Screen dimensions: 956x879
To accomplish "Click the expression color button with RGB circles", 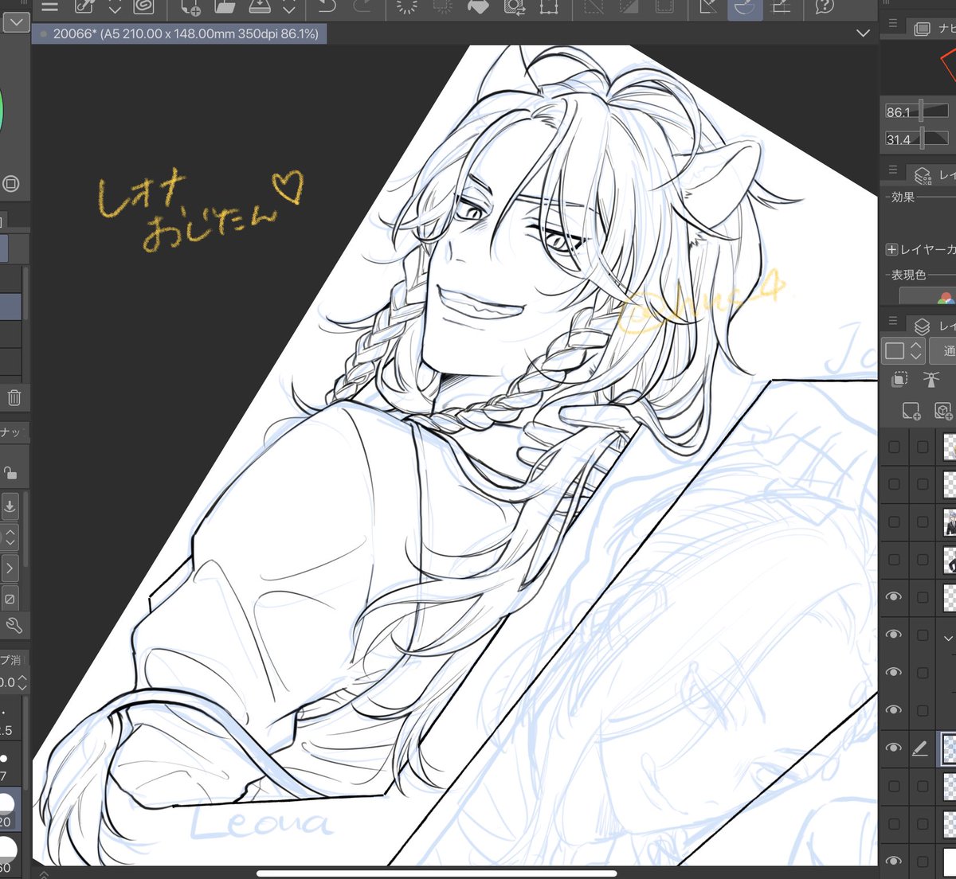I will [x=928, y=296].
